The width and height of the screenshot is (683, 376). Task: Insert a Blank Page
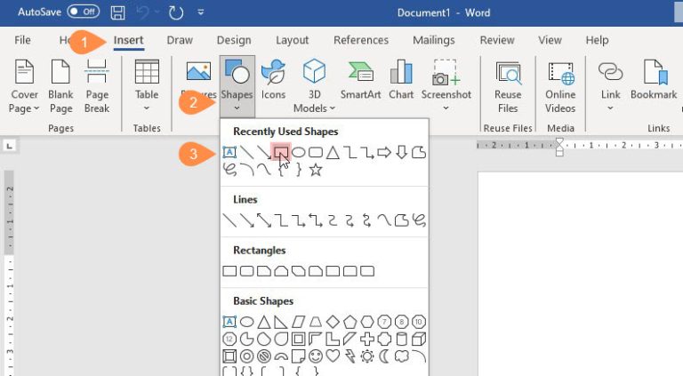(x=60, y=86)
